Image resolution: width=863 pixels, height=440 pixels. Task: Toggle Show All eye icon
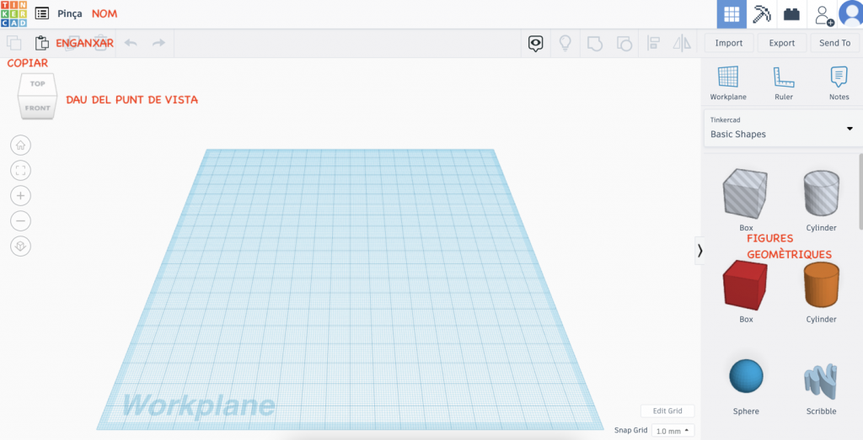535,43
